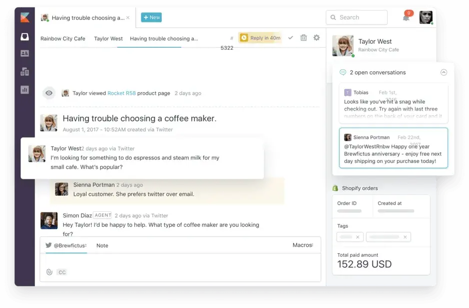
Task: Open the insights bar chart sidebar icon
Action: [24, 90]
